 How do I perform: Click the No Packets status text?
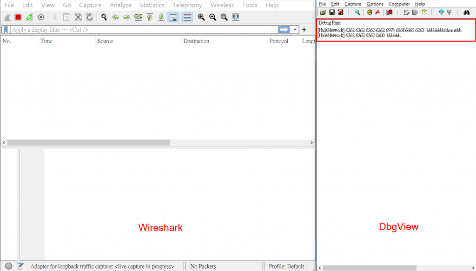[203, 266]
